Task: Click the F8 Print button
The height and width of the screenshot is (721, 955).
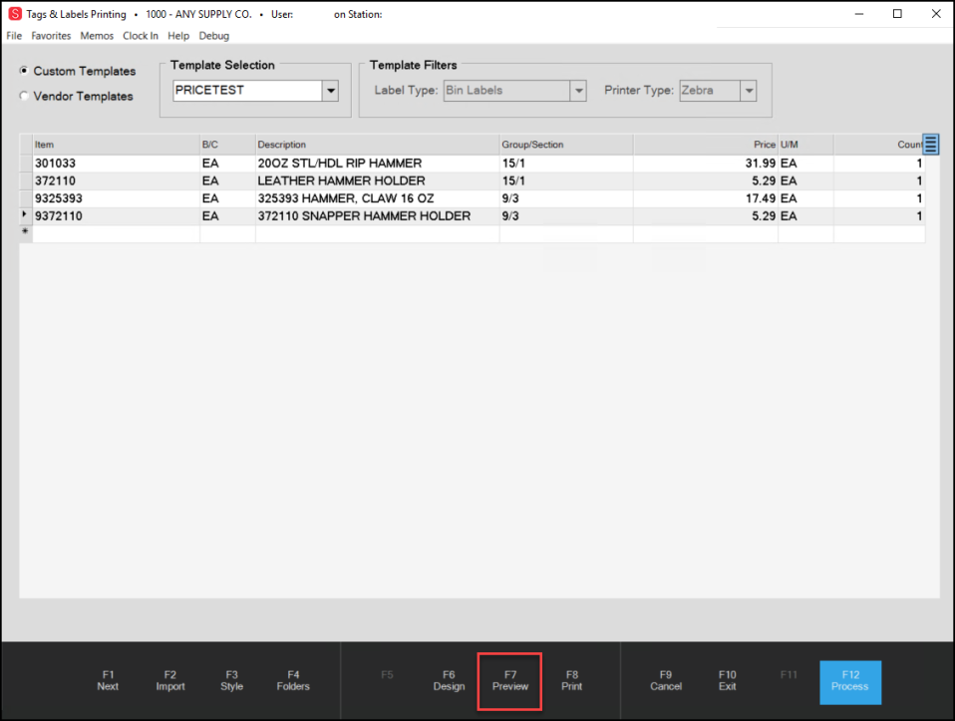Action: [x=571, y=680]
